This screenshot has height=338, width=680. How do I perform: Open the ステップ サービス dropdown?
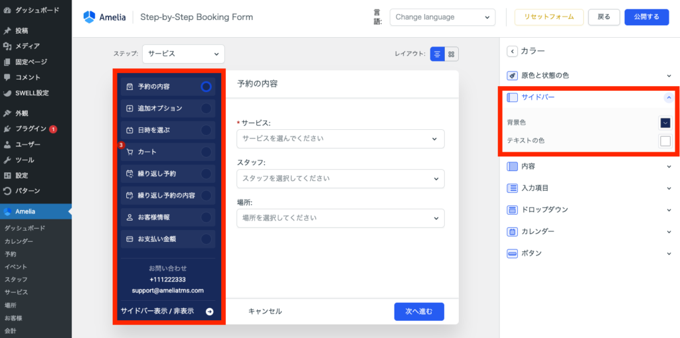pyautogui.click(x=183, y=54)
